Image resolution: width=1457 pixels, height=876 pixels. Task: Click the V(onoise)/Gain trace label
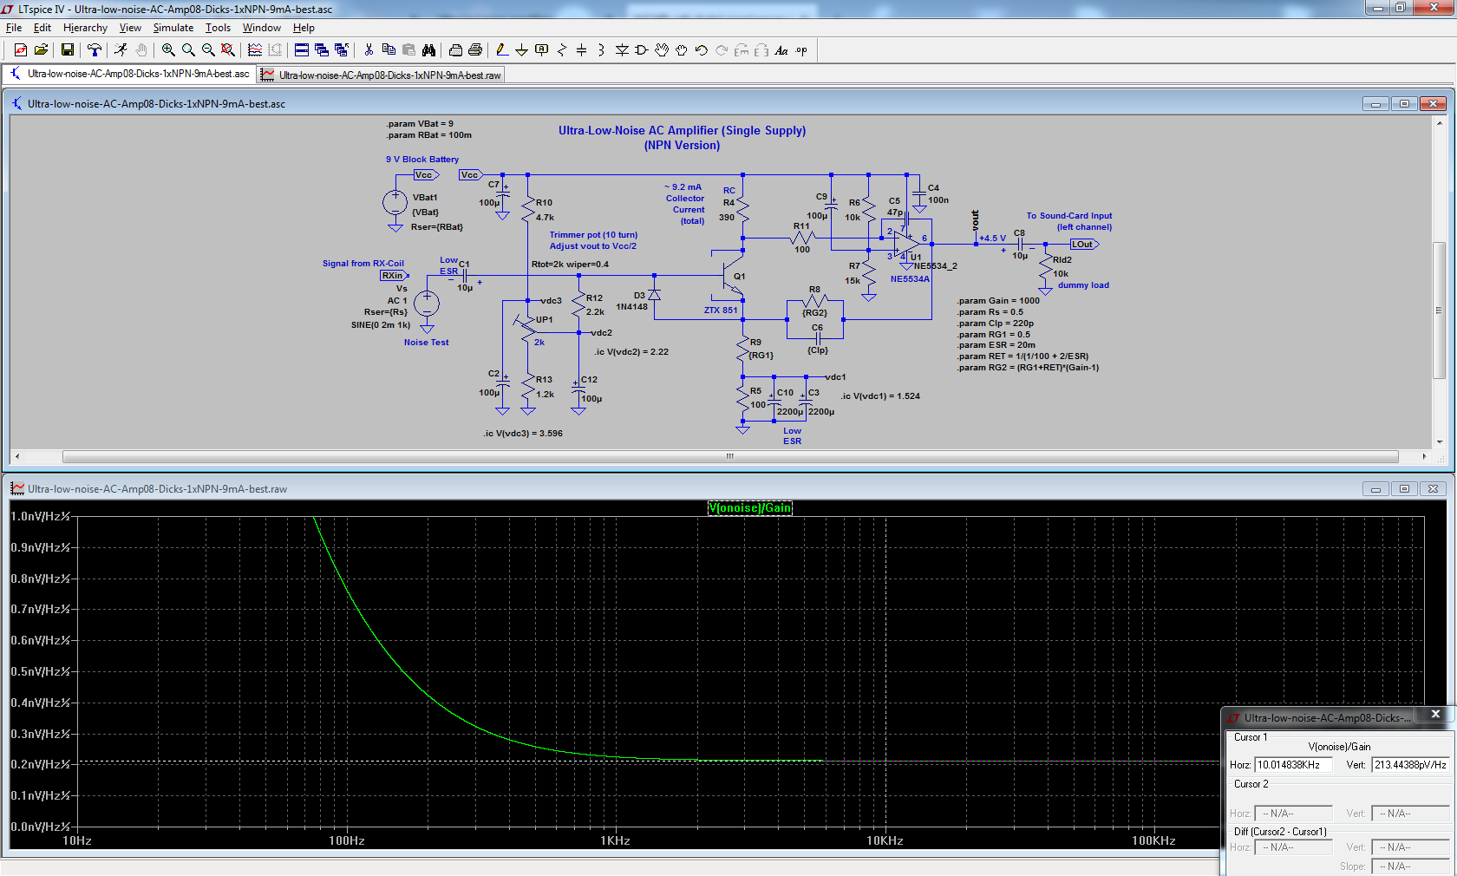750,507
